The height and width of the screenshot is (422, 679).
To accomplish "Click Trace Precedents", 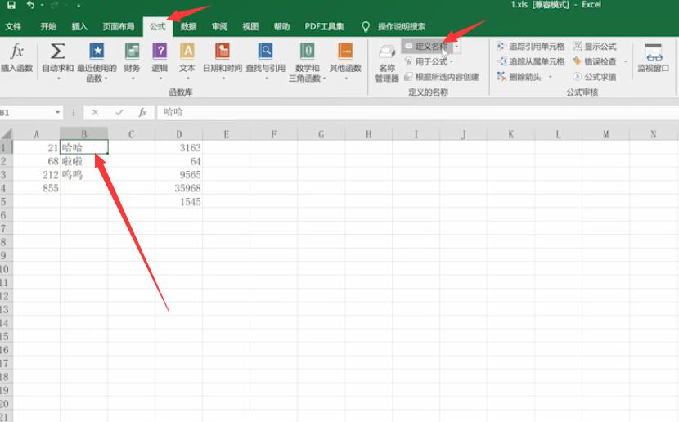I will 531,47.
